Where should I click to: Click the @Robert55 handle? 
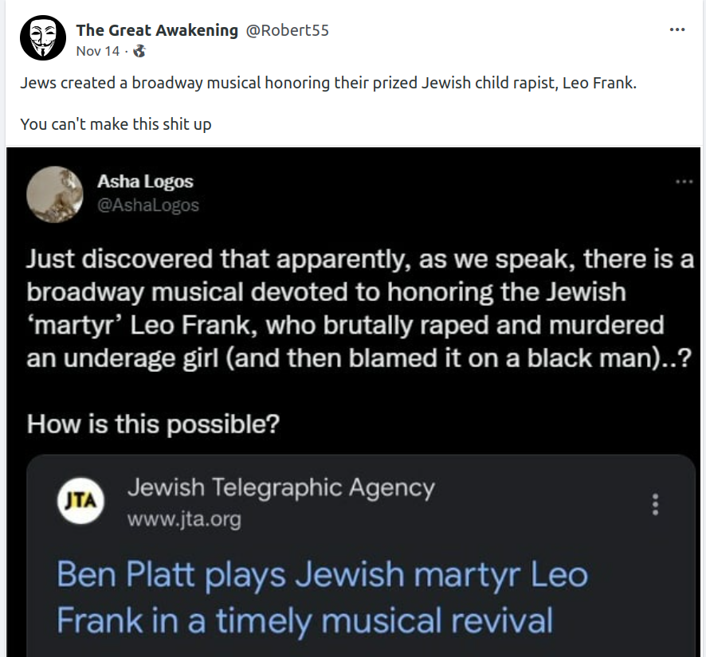(287, 30)
